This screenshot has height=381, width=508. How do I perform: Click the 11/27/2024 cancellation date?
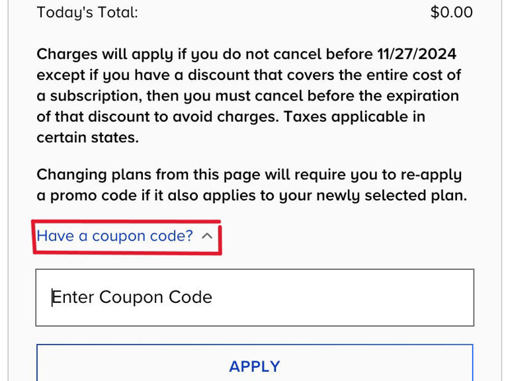point(416,54)
